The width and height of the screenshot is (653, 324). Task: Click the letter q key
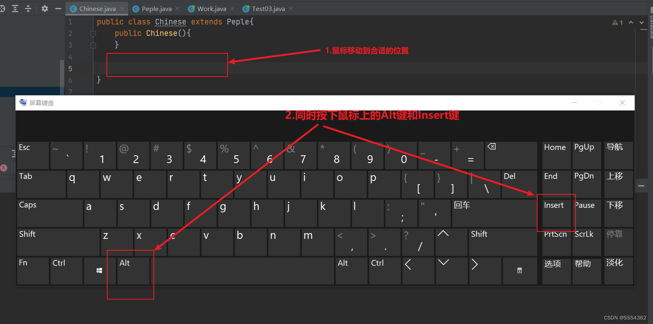[x=83, y=184]
